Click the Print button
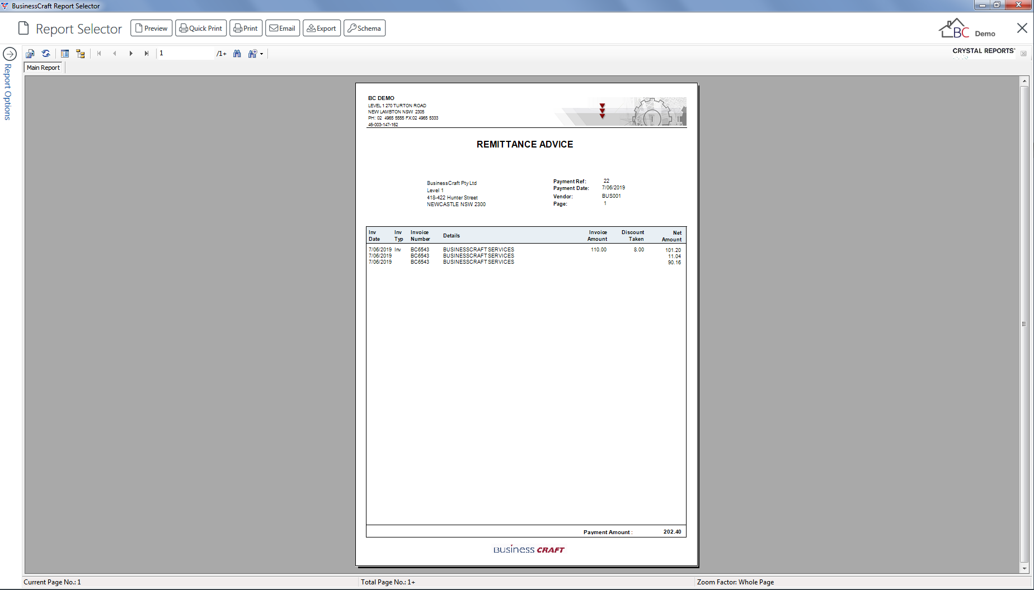Image resolution: width=1034 pixels, height=590 pixels. coord(246,28)
